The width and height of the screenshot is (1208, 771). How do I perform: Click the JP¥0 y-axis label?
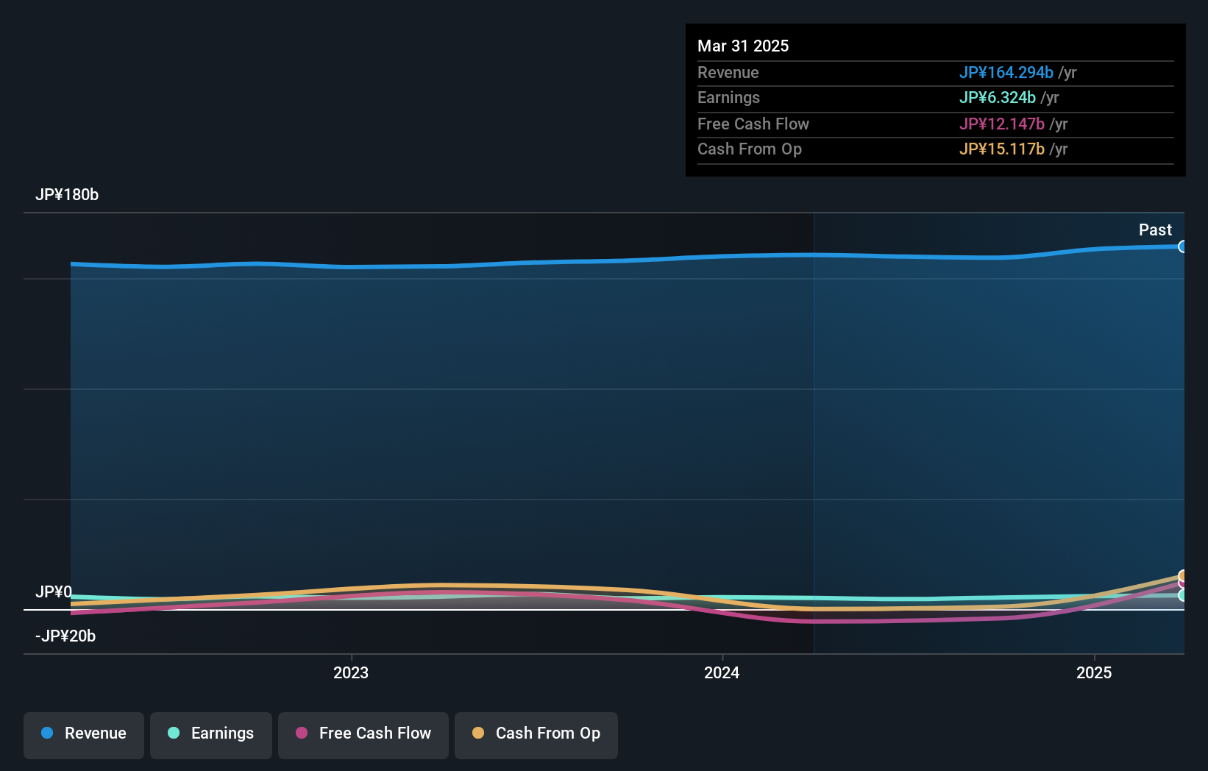tap(54, 591)
